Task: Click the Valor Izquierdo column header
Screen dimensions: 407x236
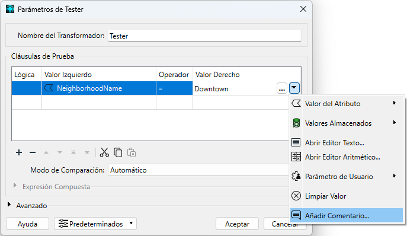Action: [98, 75]
